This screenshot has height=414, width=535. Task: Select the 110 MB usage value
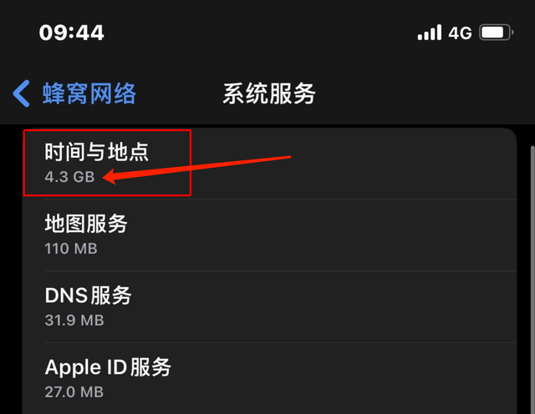pos(71,249)
